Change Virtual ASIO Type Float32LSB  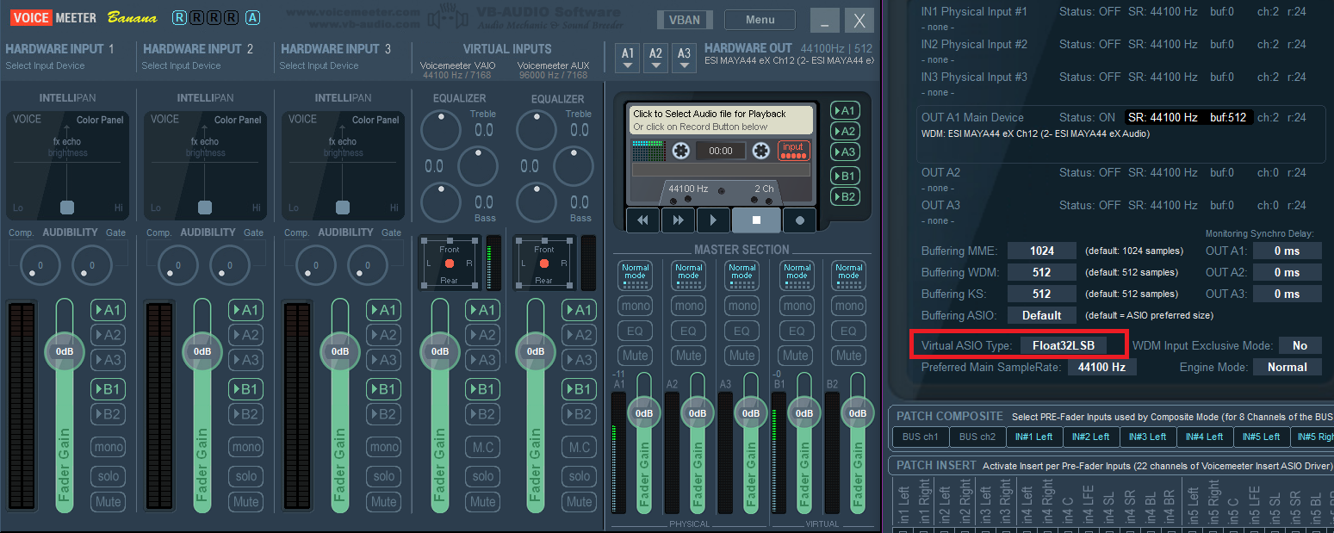[1064, 345]
